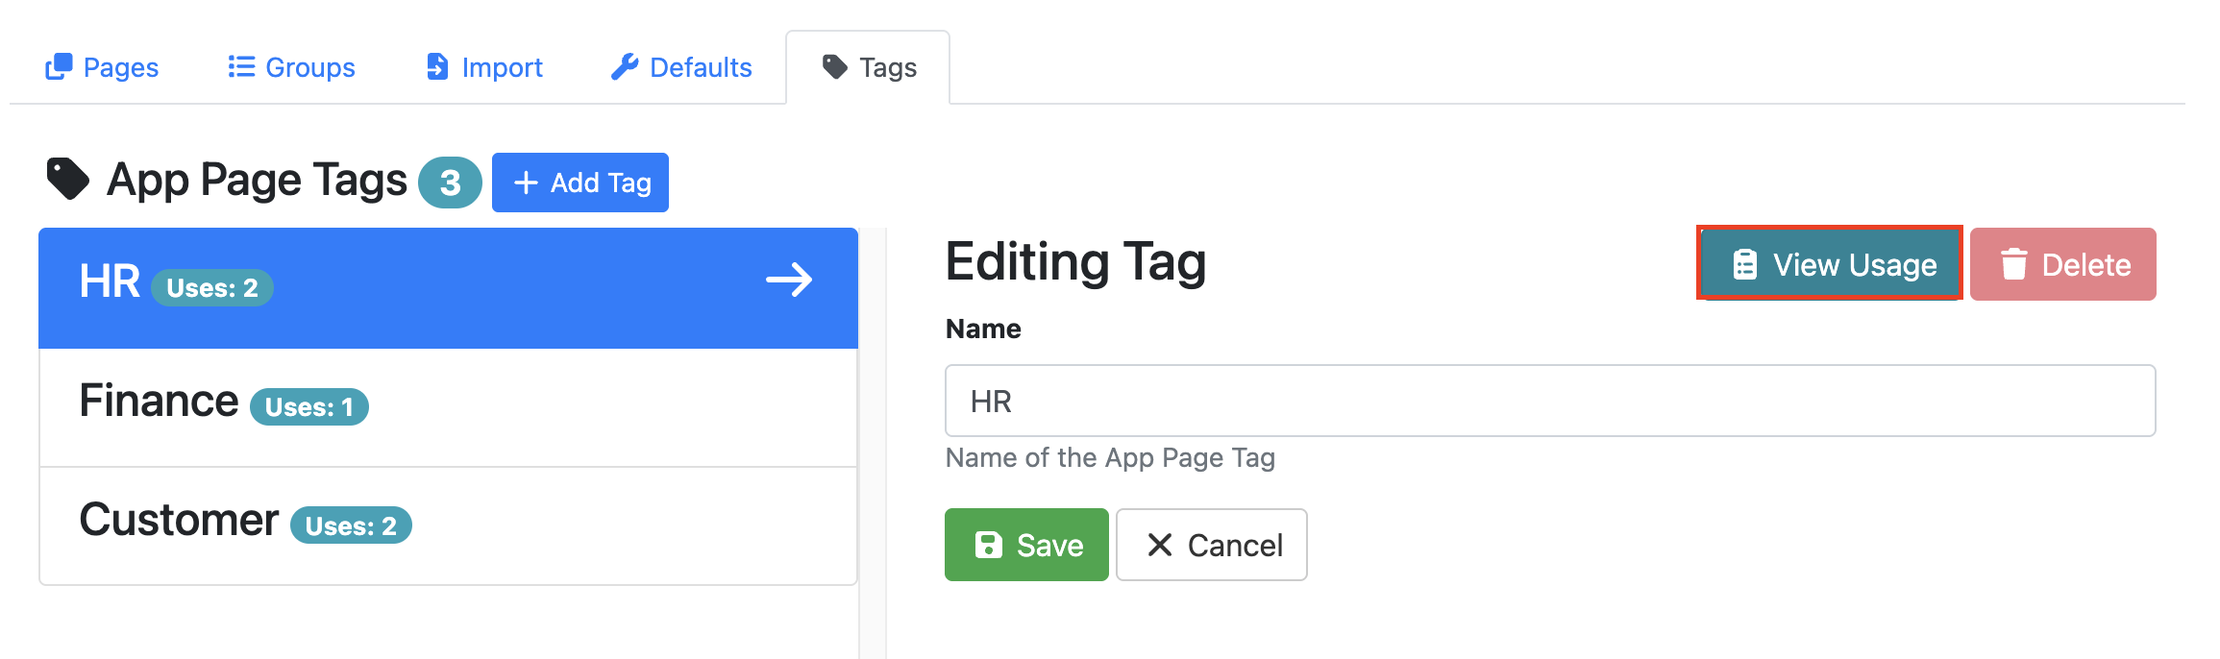Click the X icon in Cancel
Viewport: 2220px width, 659px height.
(x=1160, y=545)
